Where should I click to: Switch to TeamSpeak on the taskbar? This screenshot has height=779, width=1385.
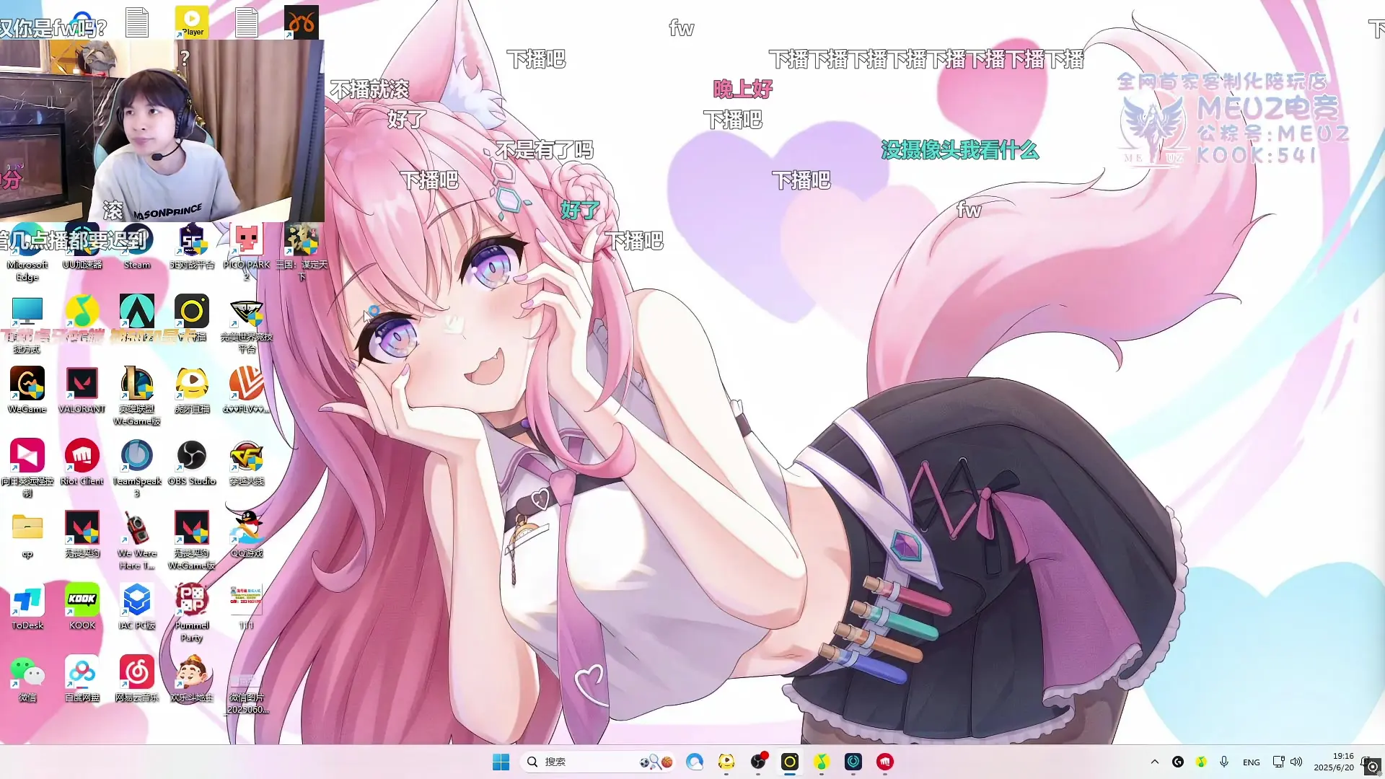click(x=853, y=762)
